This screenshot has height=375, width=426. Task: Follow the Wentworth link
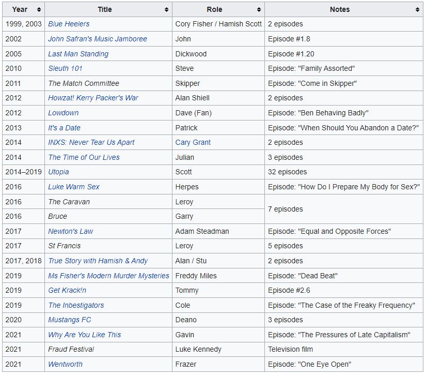click(65, 364)
